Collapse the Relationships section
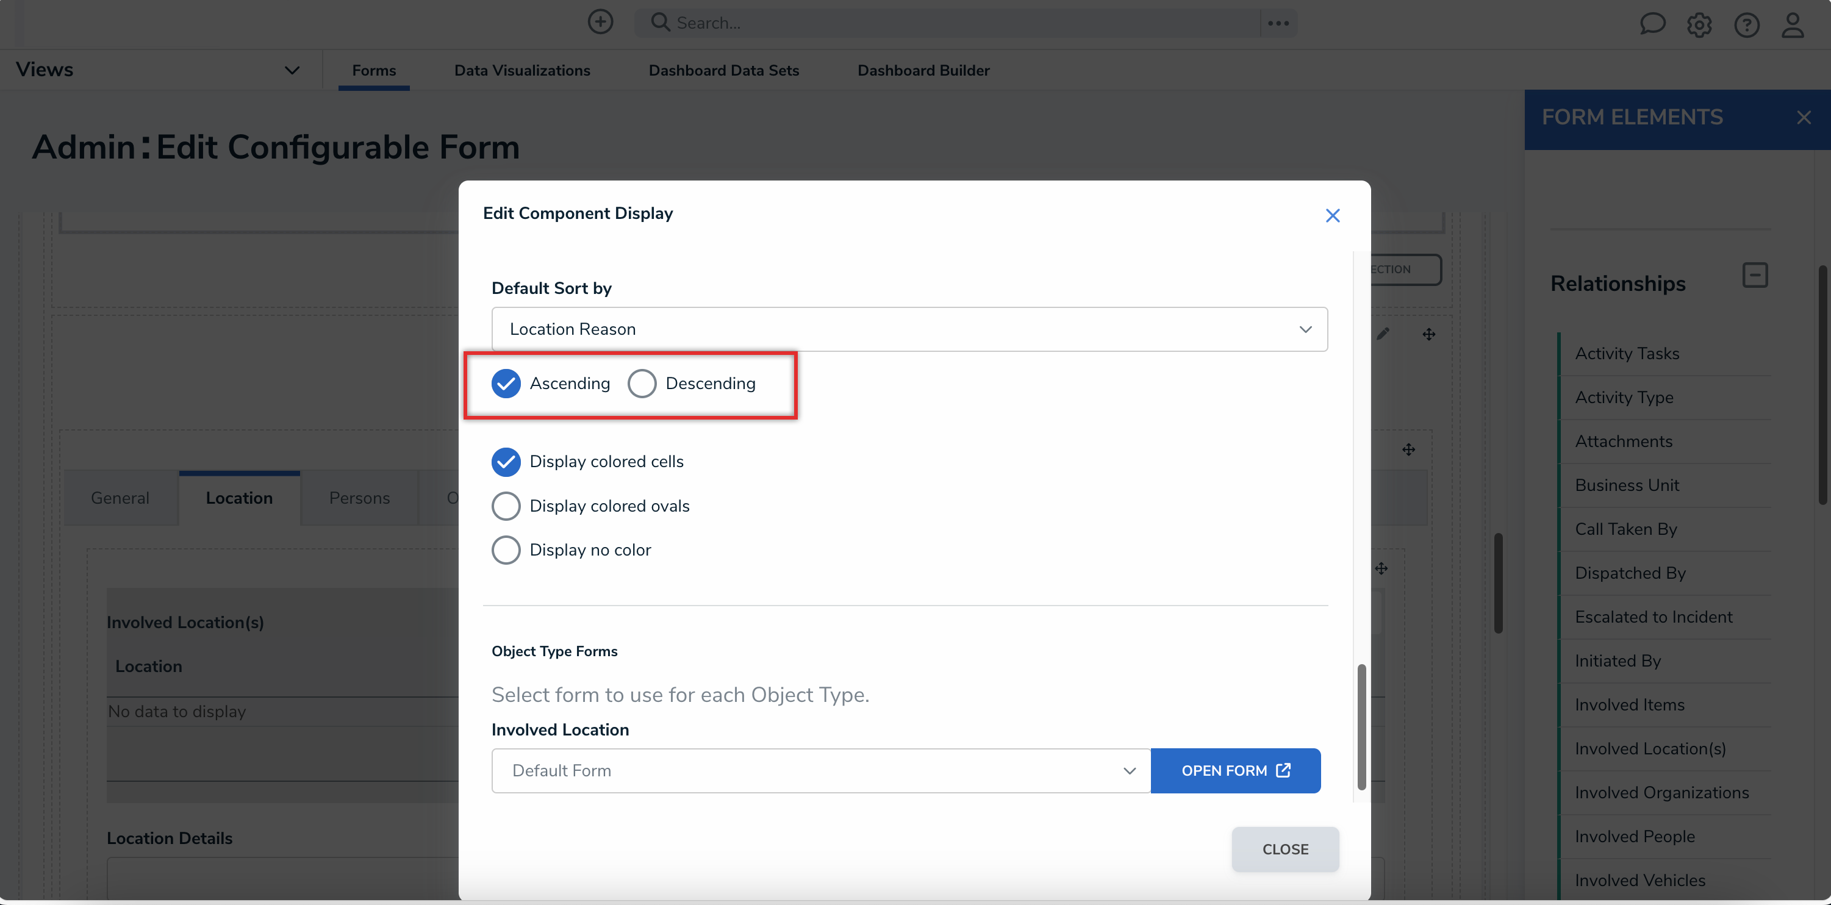The image size is (1831, 905). click(1754, 275)
